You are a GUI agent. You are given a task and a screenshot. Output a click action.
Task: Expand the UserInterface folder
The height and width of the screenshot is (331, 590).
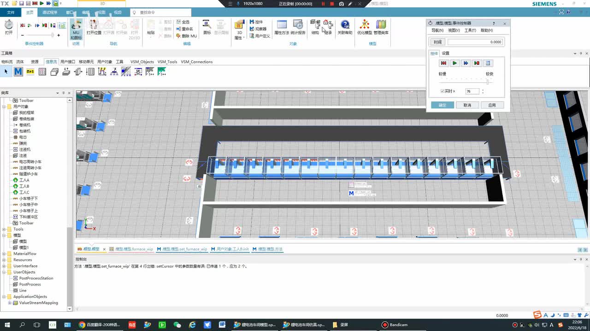point(4,266)
